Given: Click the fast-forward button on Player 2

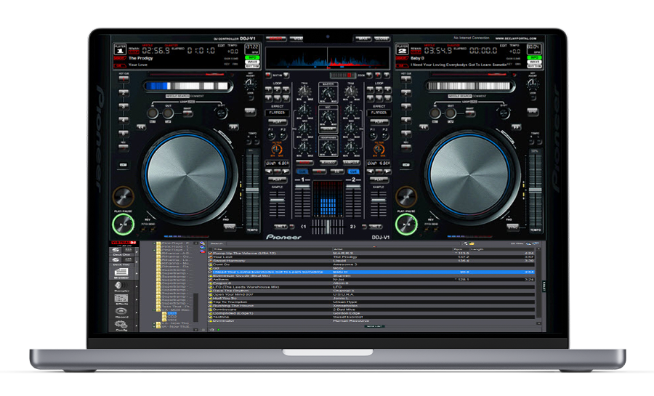Looking at the screenshot, I should point(516,126).
